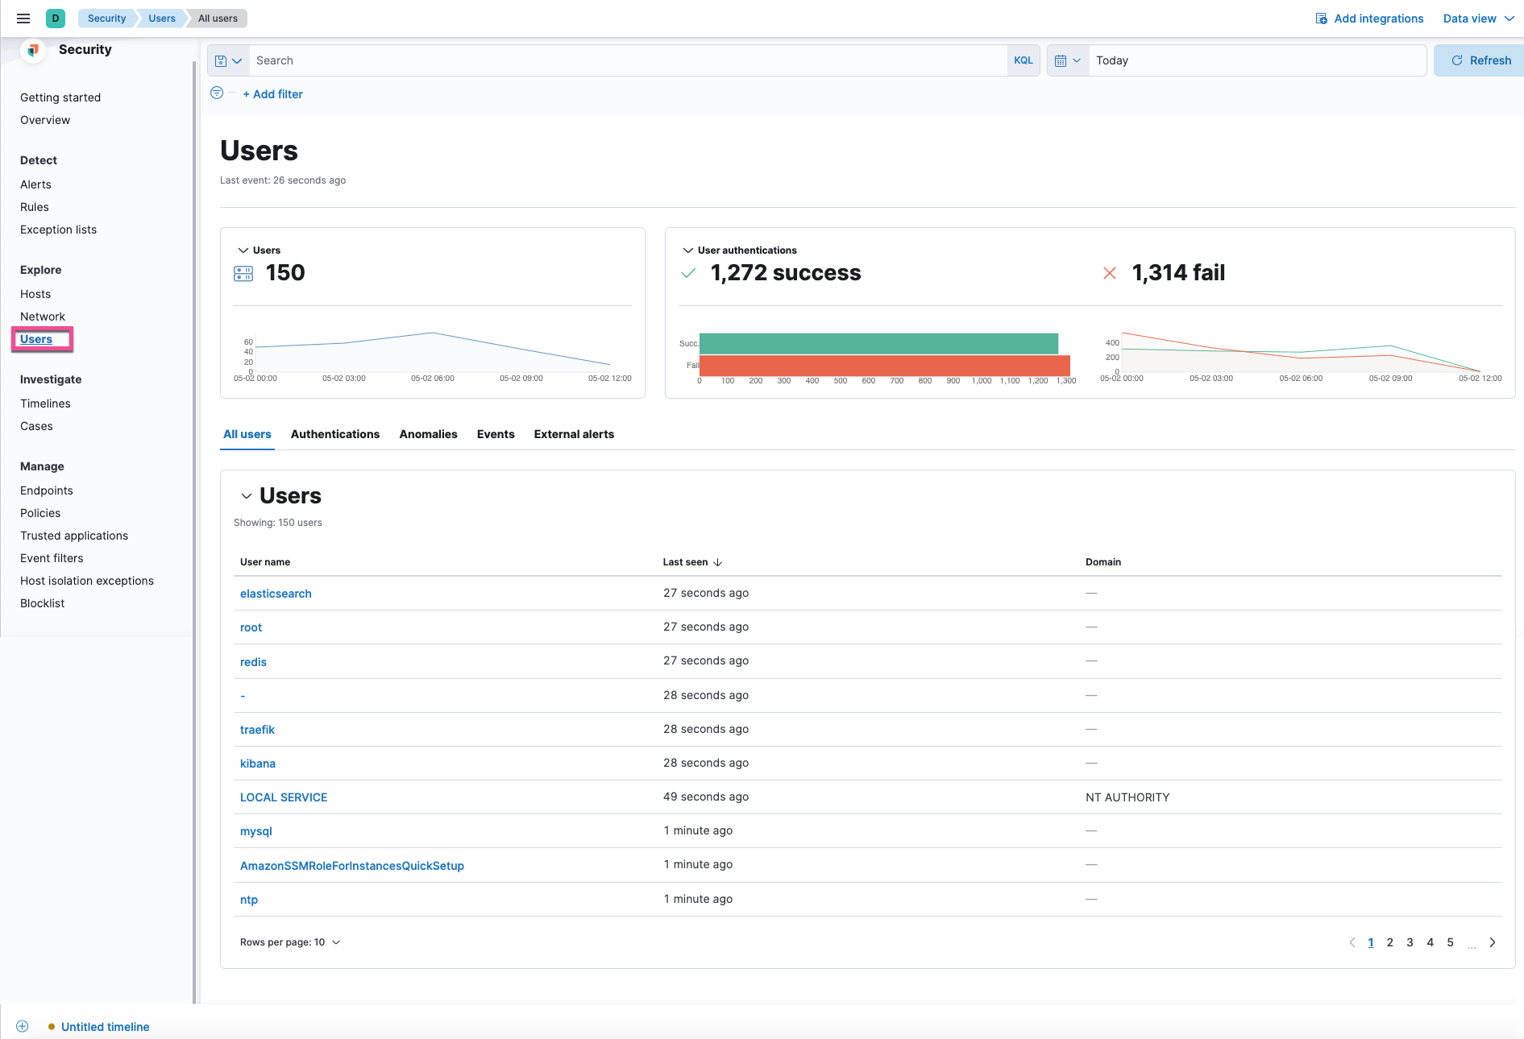Click the KQL syntax button in search bar
The width and height of the screenshot is (1524, 1039).
click(1023, 60)
